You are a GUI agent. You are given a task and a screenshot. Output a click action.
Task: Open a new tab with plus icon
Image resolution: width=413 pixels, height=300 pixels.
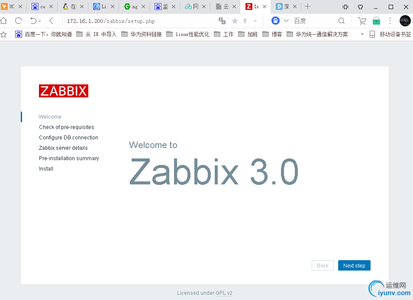click(x=307, y=6)
